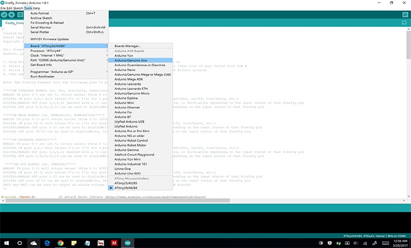
Task: Open Sticky Notes taskbar icon
Action: pos(74,243)
